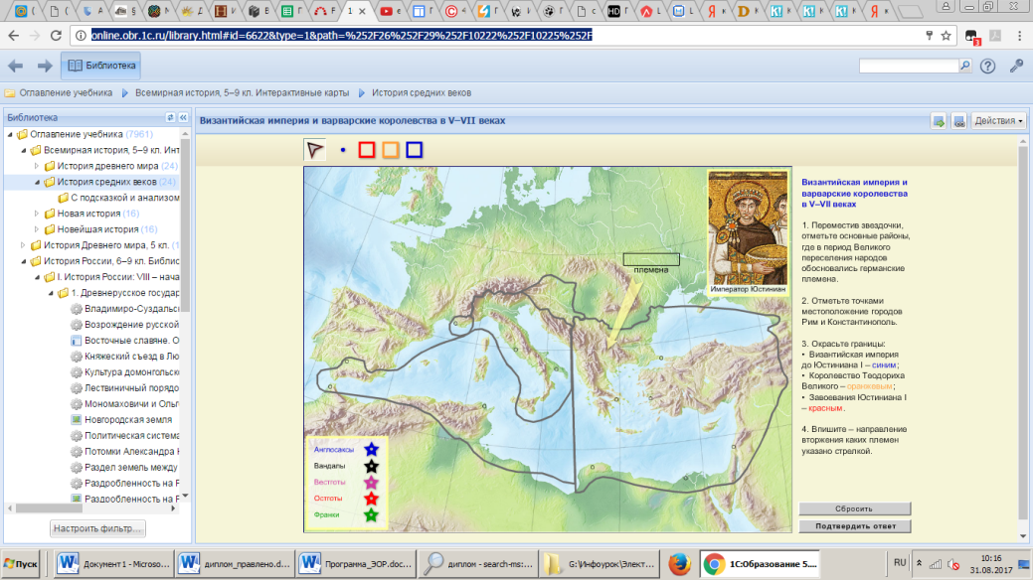Click breadcrumb Оглавление учебника
The height and width of the screenshot is (580, 1033).
(x=66, y=92)
